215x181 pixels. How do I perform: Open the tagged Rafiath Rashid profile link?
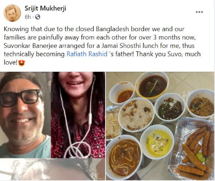coord(87,54)
